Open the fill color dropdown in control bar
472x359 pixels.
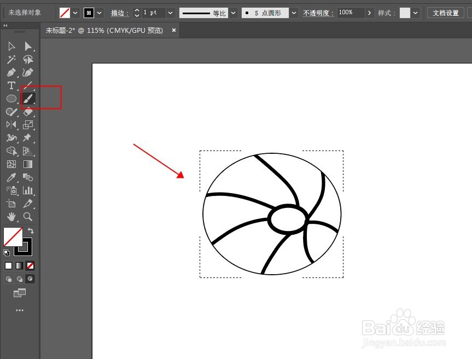click(x=75, y=13)
